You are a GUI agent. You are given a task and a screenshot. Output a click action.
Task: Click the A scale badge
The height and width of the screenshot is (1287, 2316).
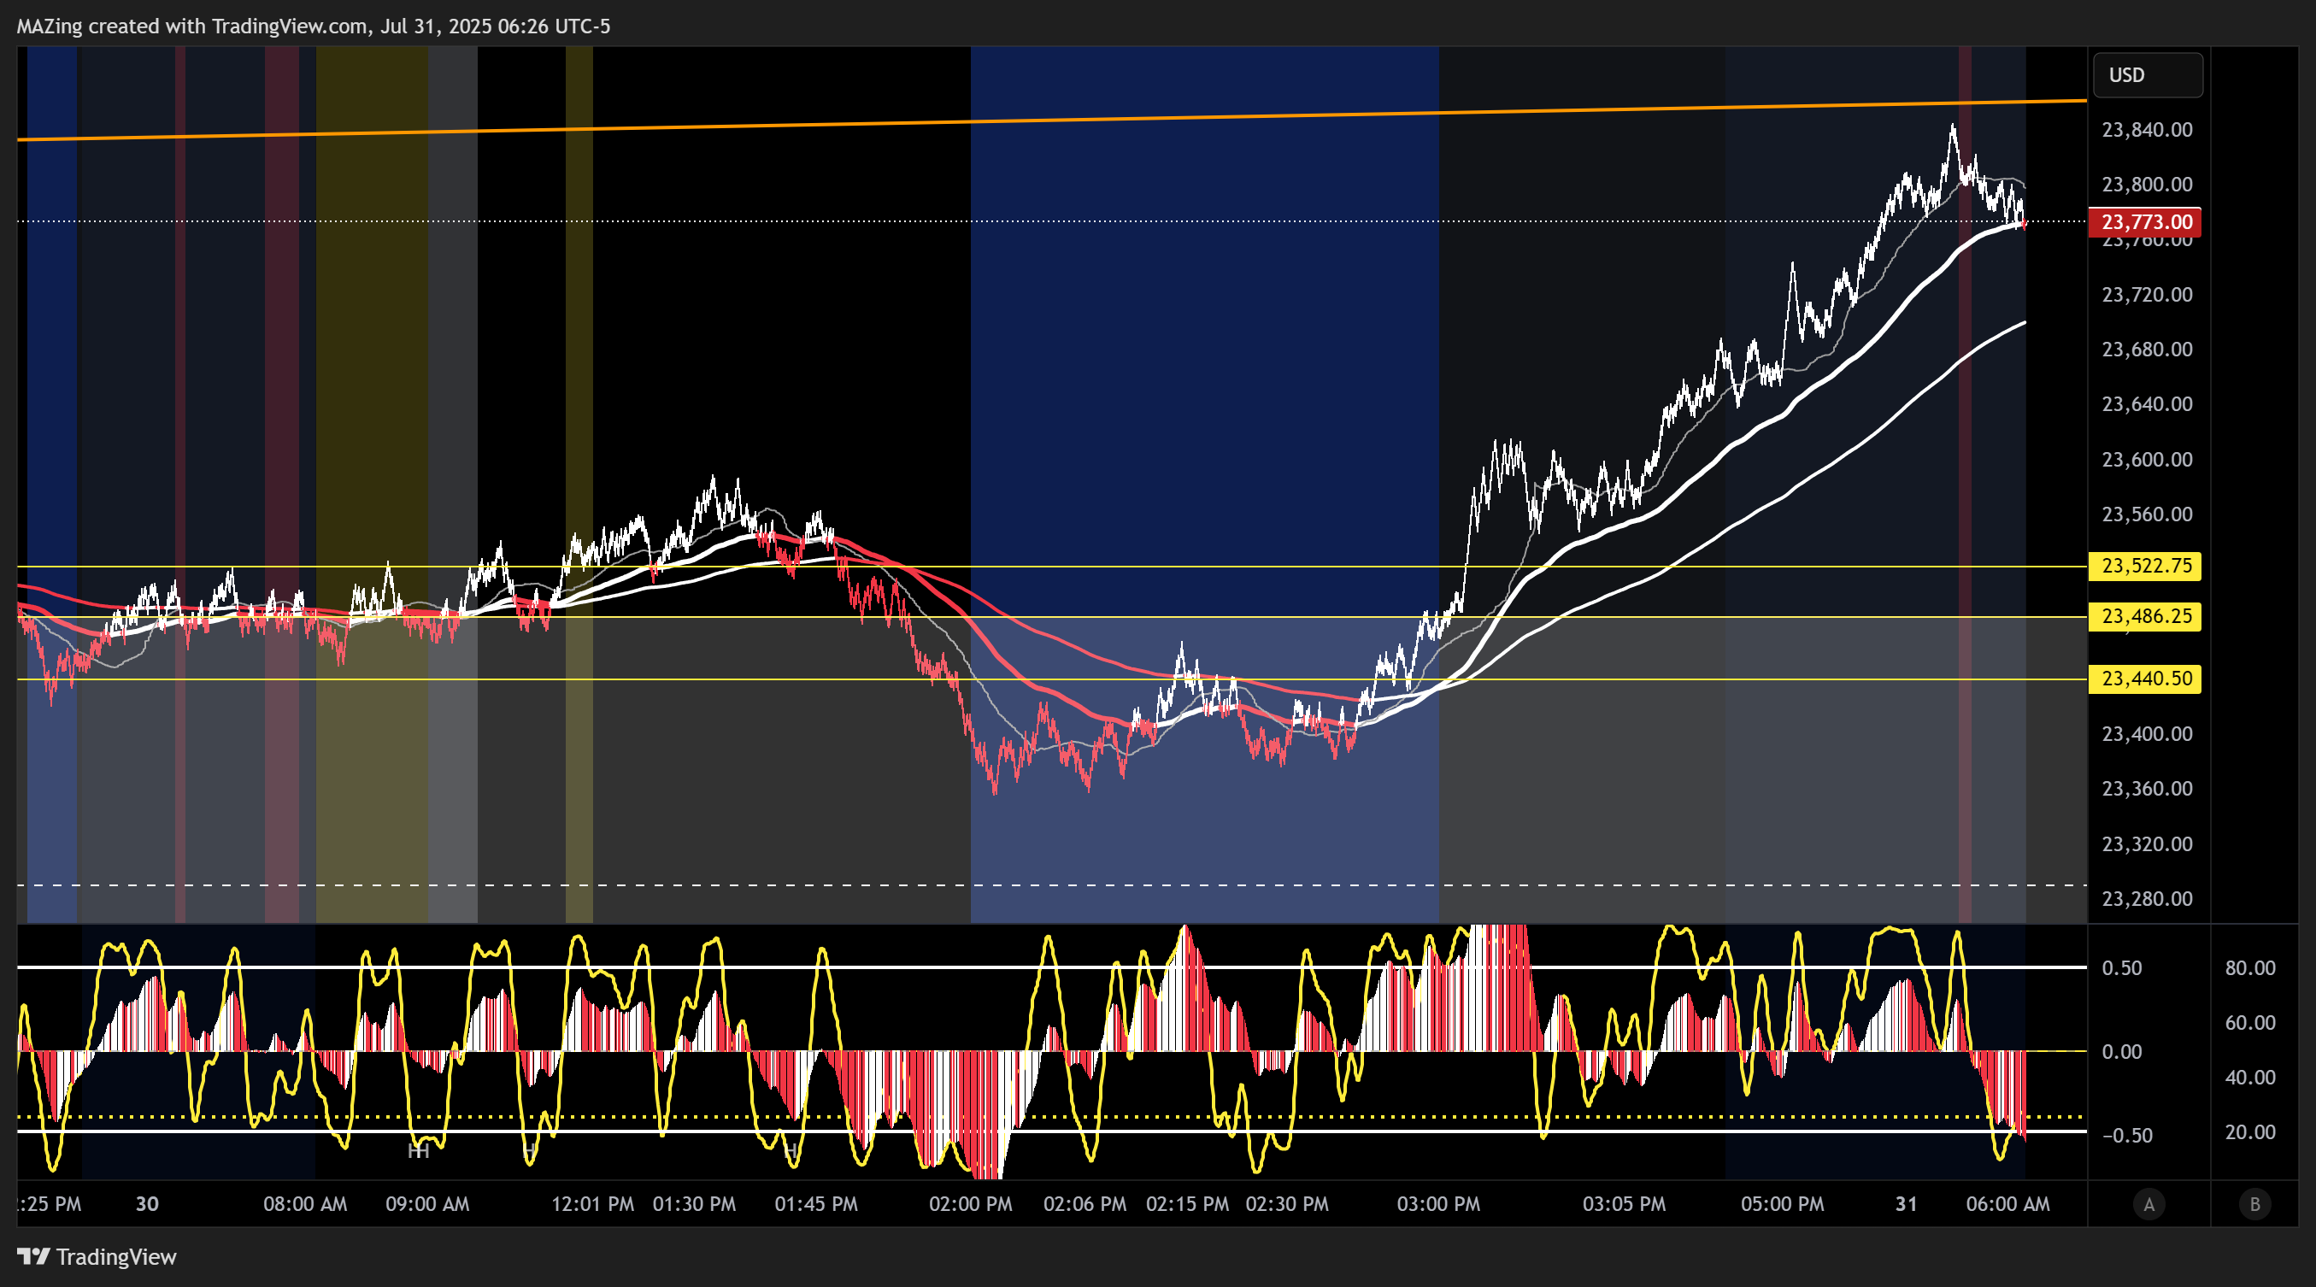coord(2148,1204)
